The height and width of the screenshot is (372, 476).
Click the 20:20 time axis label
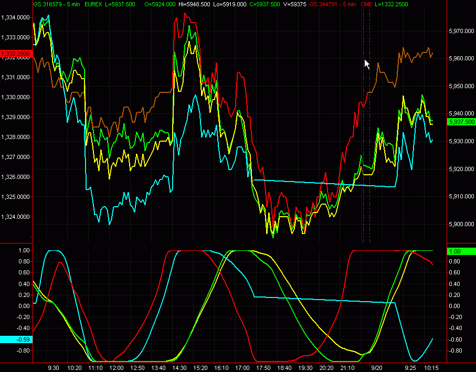(326, 368)
